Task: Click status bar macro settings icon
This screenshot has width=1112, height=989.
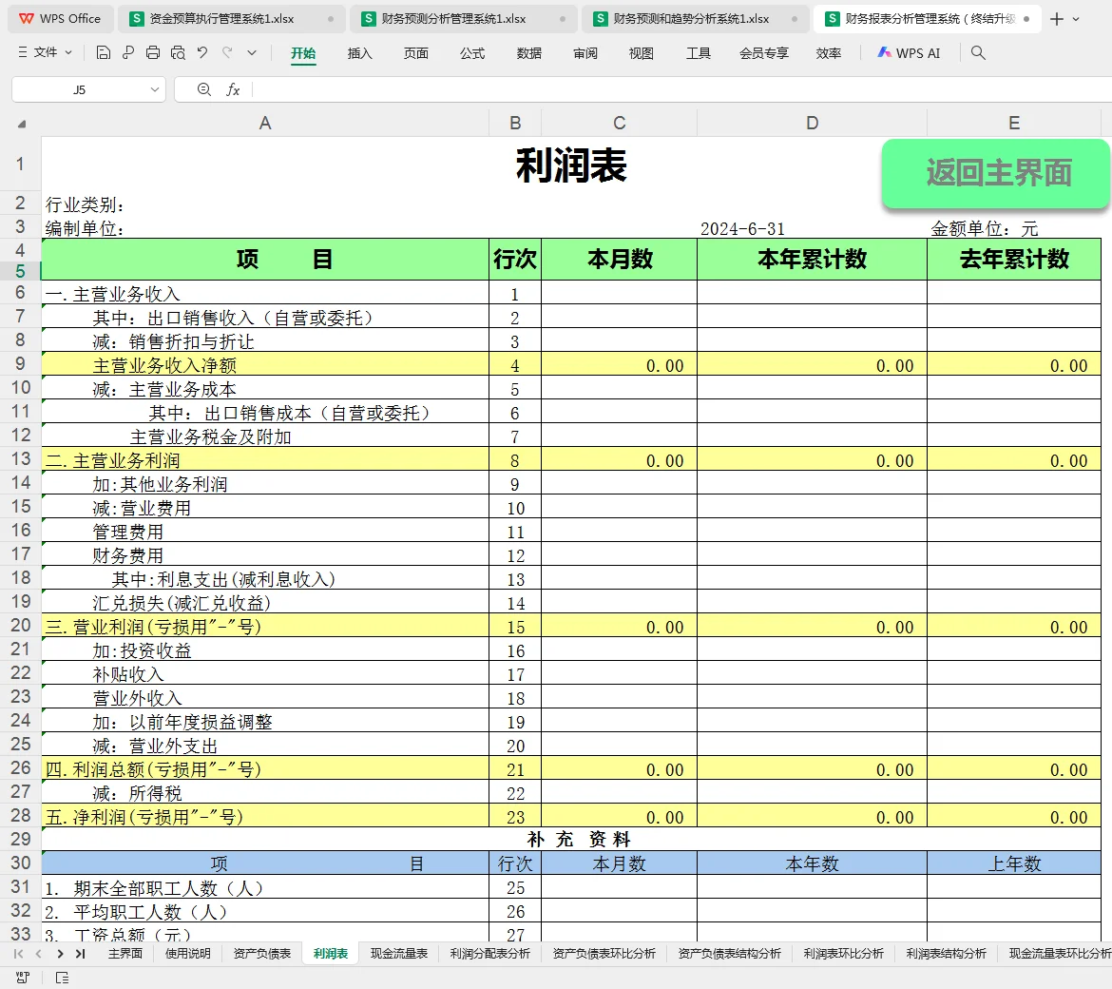Action: pos(23,978)
